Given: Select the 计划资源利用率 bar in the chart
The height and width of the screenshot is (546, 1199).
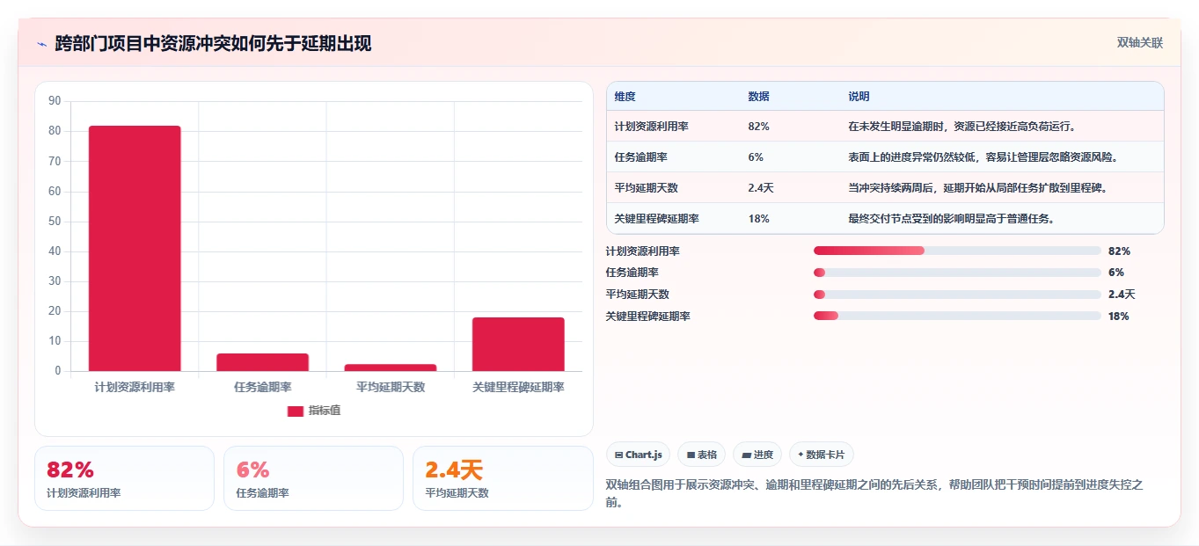Looking at the screenshot, I should pos(135,248).
